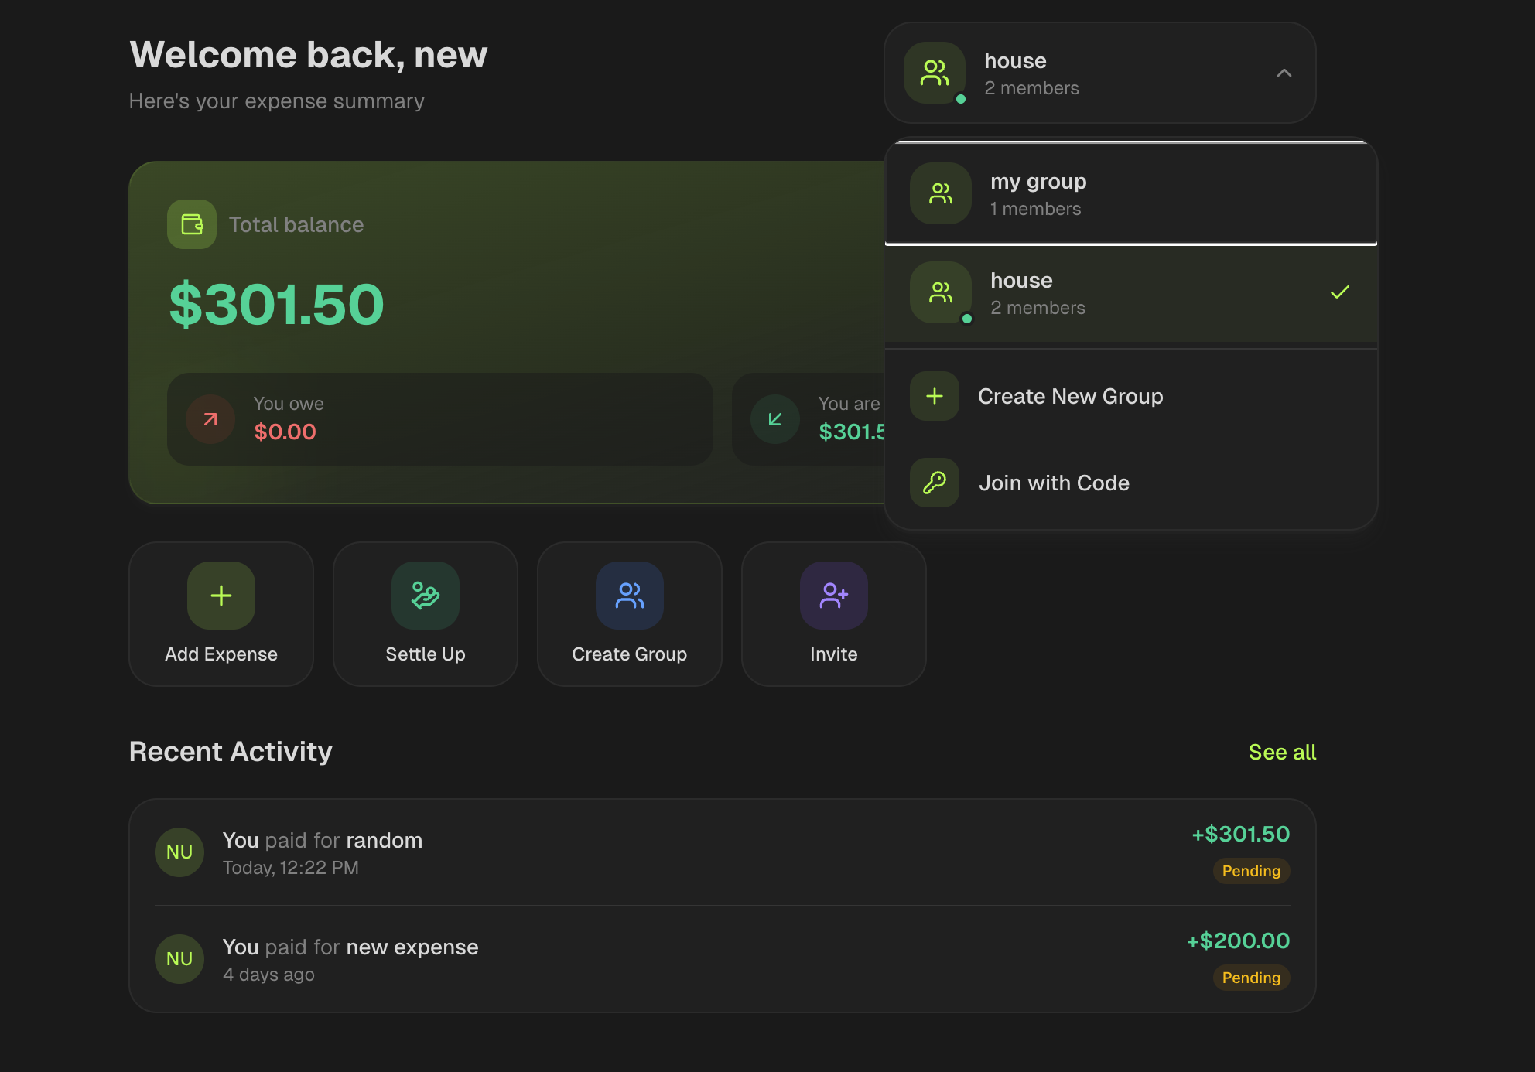1535x1072 pixels.
Task: Open Settle Up quick action
Action: (x=426, y=614)
